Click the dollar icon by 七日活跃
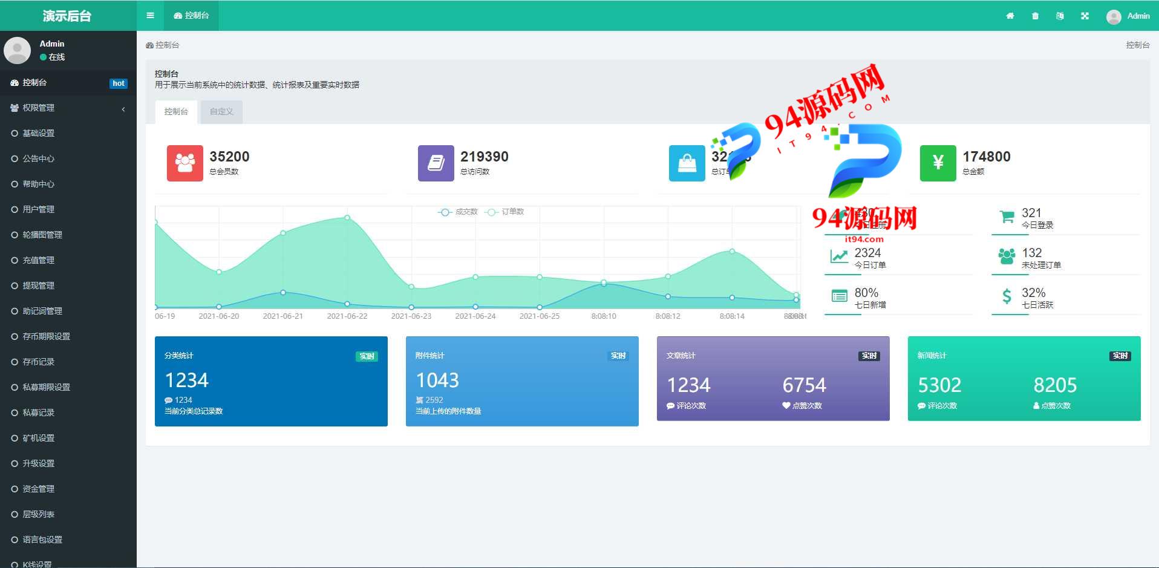 pyautogui.click(x=1007, y=296)
